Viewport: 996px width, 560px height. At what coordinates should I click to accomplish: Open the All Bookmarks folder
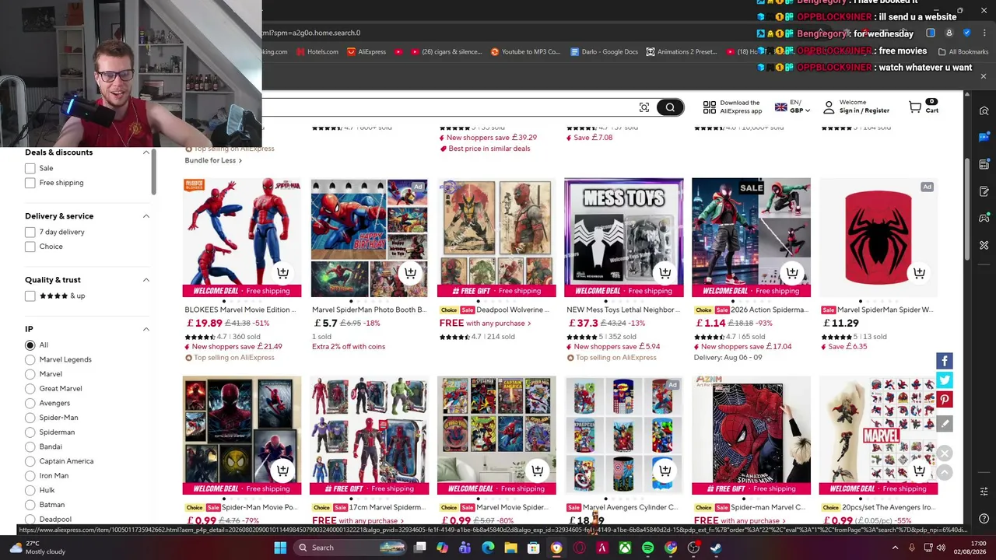click(x=963, y=52)
